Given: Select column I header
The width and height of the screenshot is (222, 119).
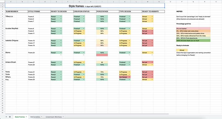Looking at the screenshot, I should pyautogui.click(x=102, y=2).
